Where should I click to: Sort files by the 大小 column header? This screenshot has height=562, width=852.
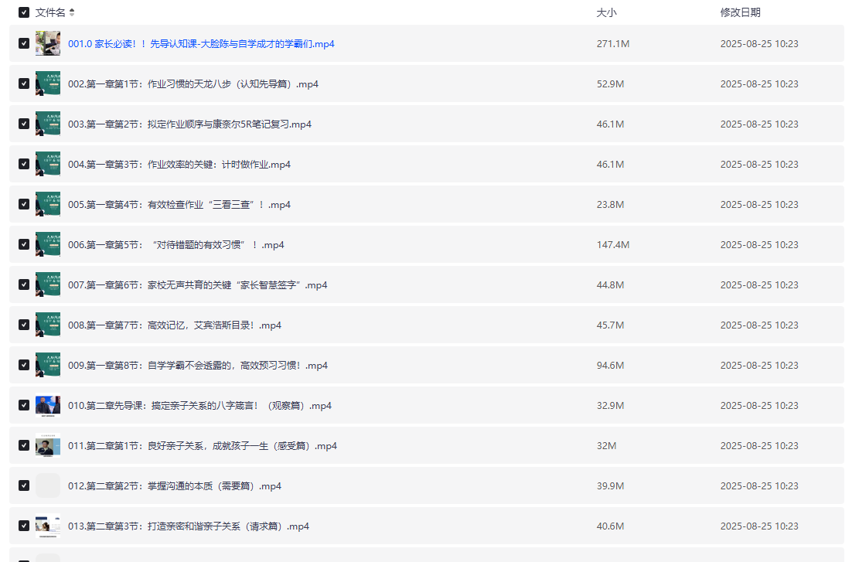point(606,12)
